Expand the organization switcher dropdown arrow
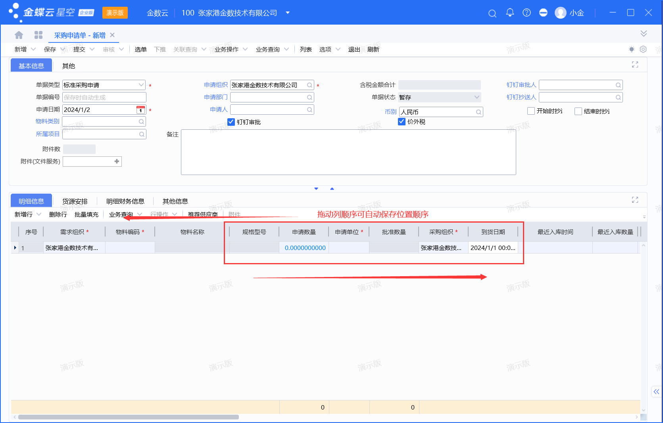Image resolution: width=663 pixels, height=423 pixels. (288, 13)
